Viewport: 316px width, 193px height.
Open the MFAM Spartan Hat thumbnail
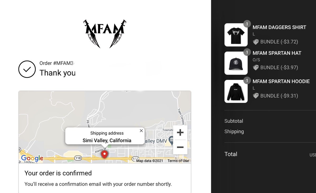pyautogui.click(x=236, y=63)
